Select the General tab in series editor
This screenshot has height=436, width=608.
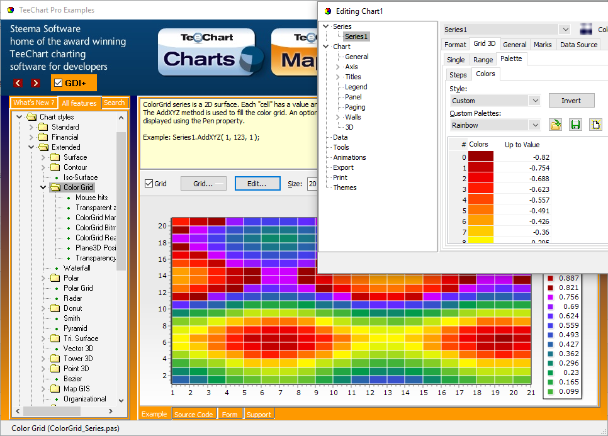pos(515,45)
